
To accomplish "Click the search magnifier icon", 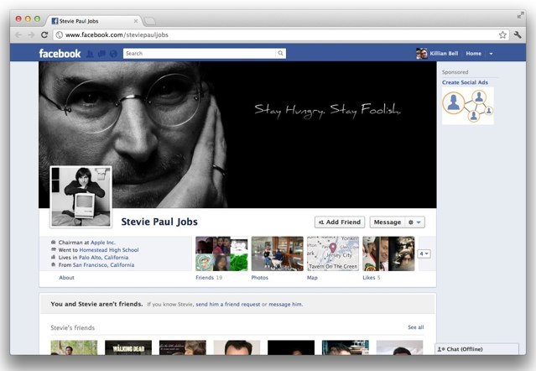I will [x=281, y=54].
